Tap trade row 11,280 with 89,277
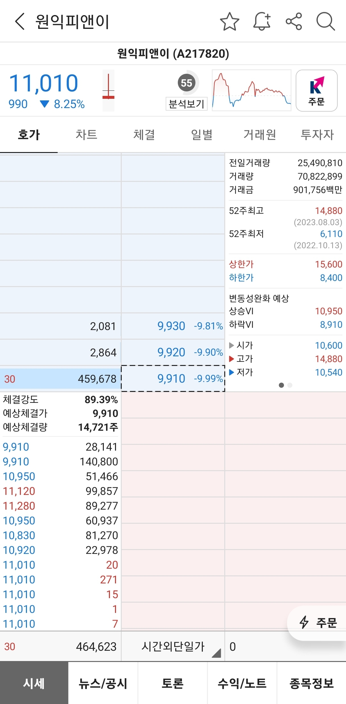 point(61,506)
